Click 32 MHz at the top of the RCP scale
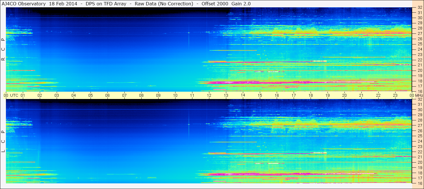Screen dimensions: 424x189 coord(419,8)
